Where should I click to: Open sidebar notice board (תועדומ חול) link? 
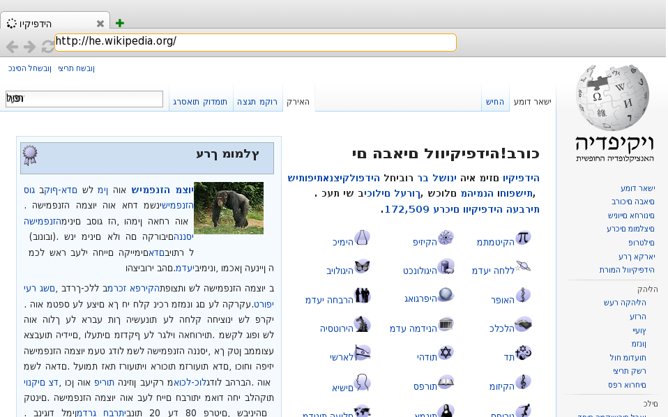[x=628, y=357]
